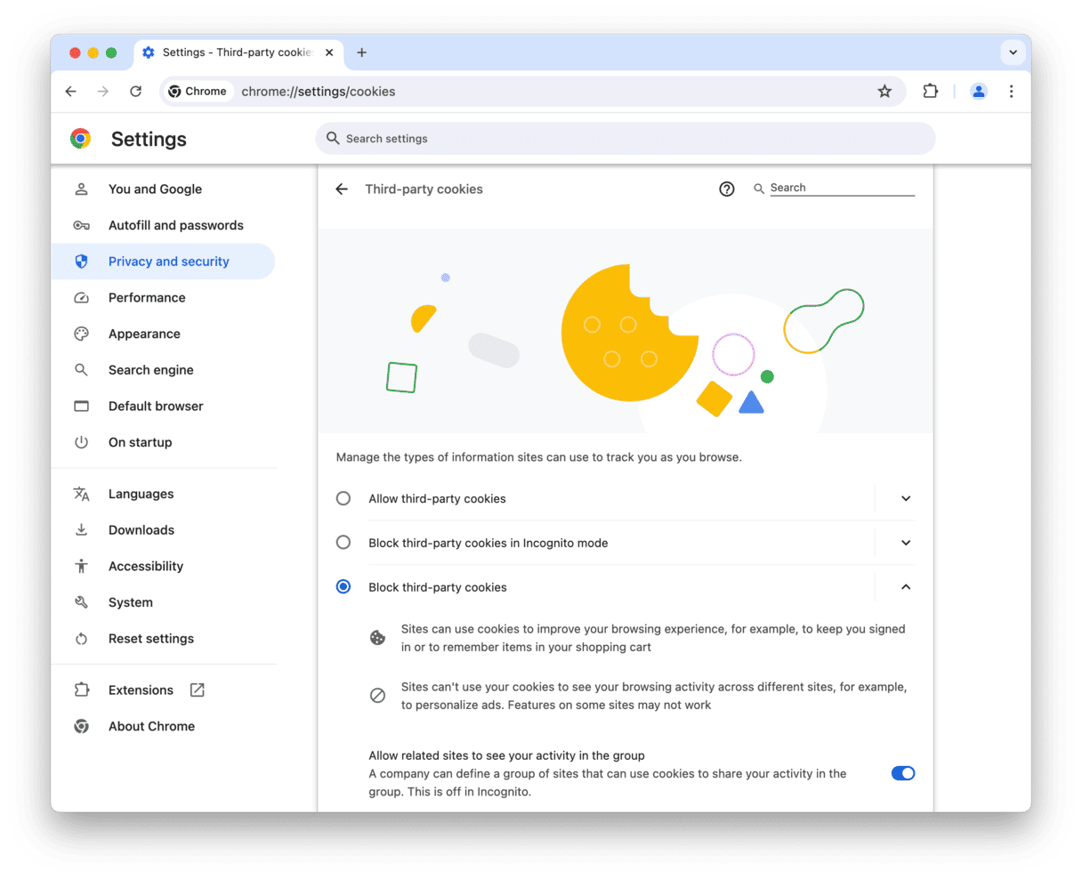This screenshot has height=879, width=1082.
Task: Close the Settings tab
Action: [329, 52]
